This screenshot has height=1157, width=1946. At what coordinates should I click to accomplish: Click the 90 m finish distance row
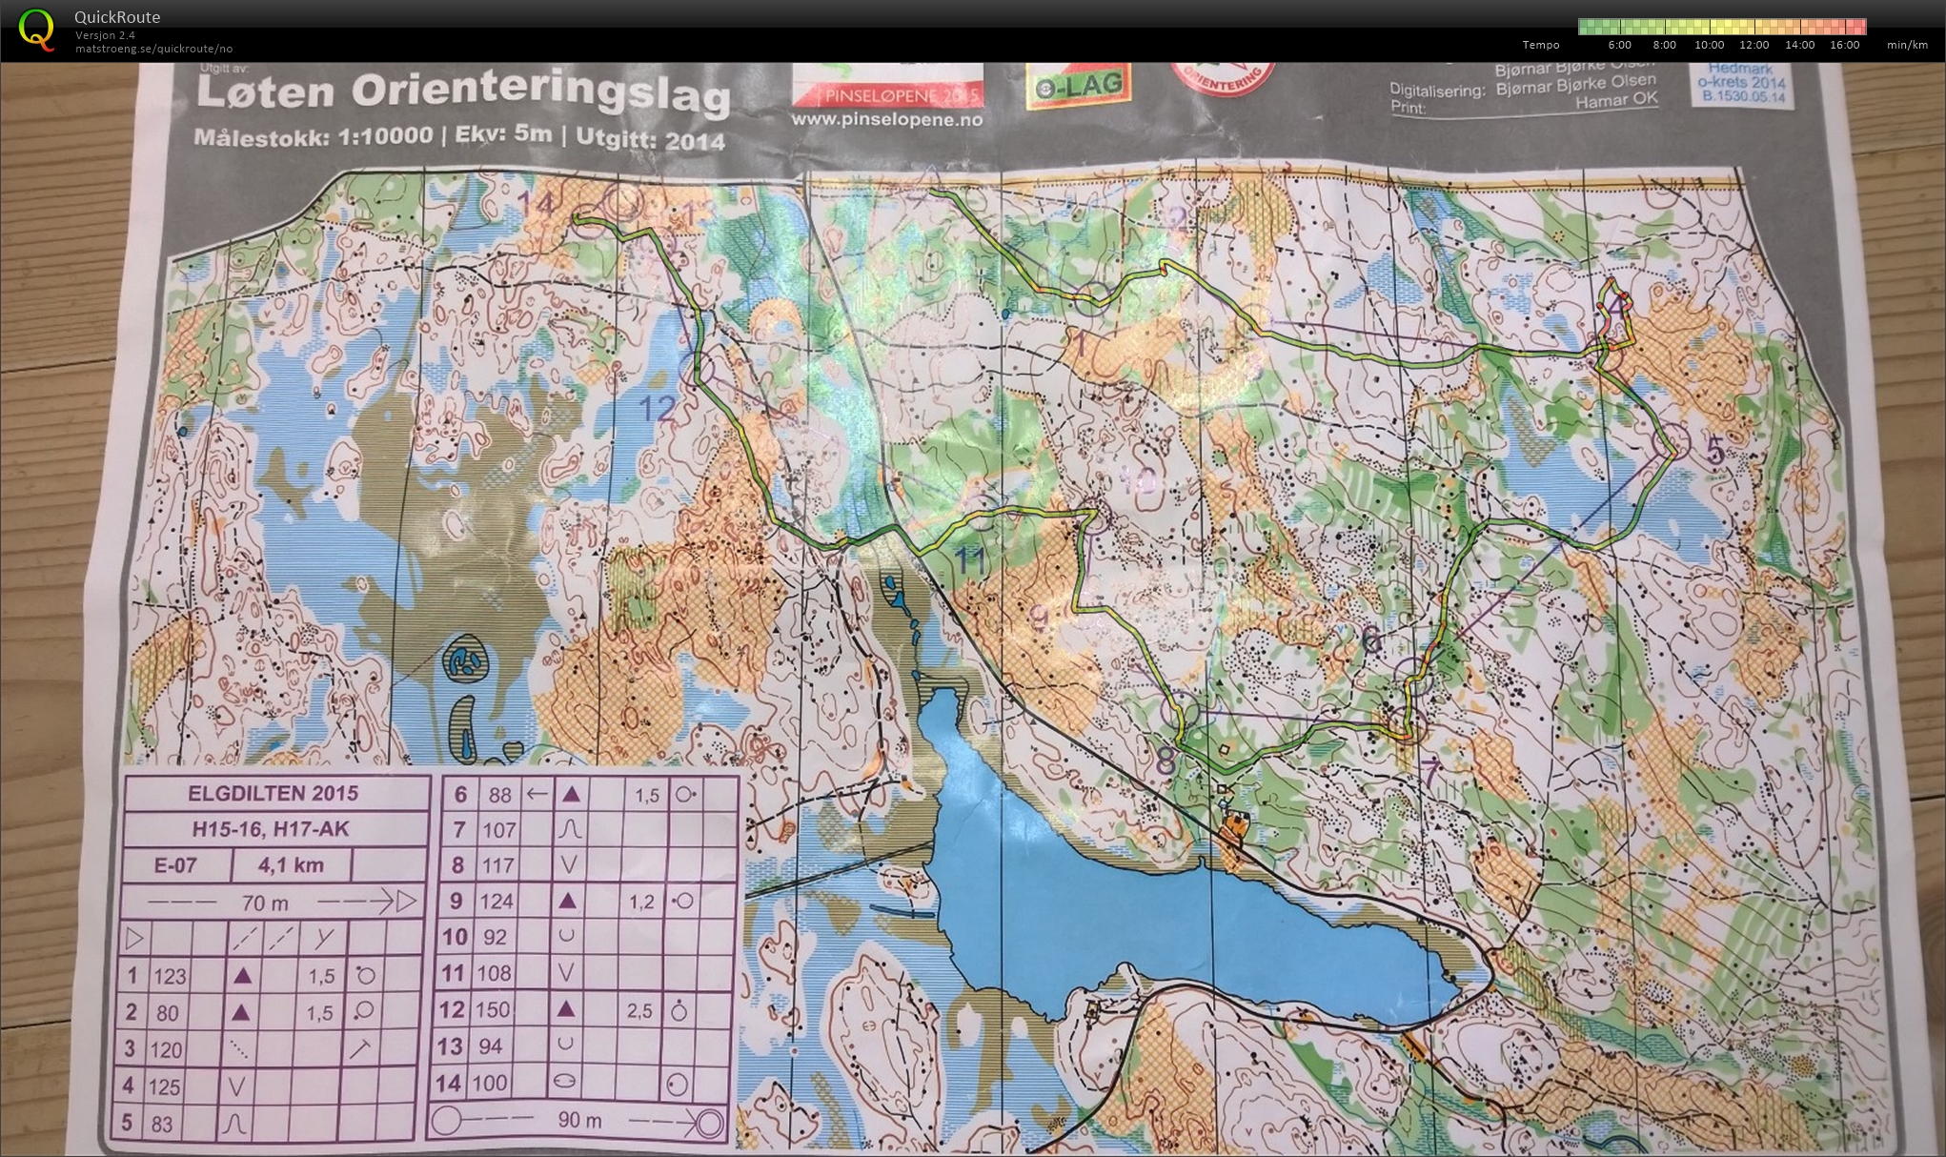click(x=577, y=1121)
